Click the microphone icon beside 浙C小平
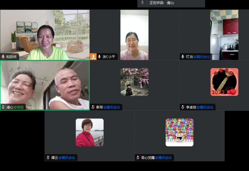The image size is (249, 171). point(100,57)
